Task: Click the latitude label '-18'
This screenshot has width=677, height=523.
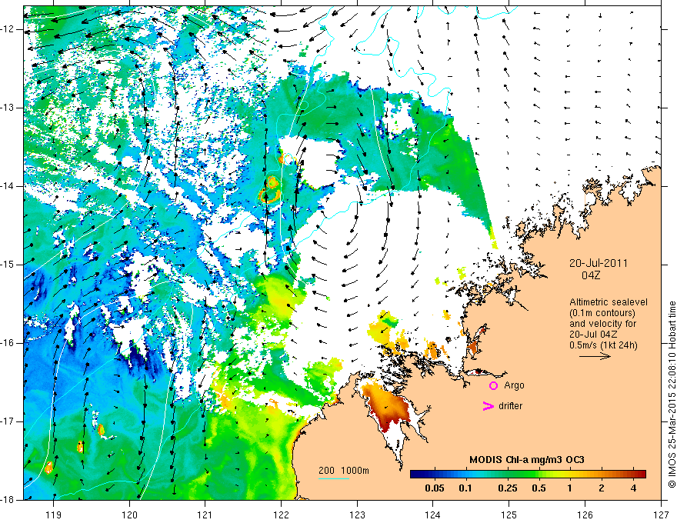Action: coord(8,500)
